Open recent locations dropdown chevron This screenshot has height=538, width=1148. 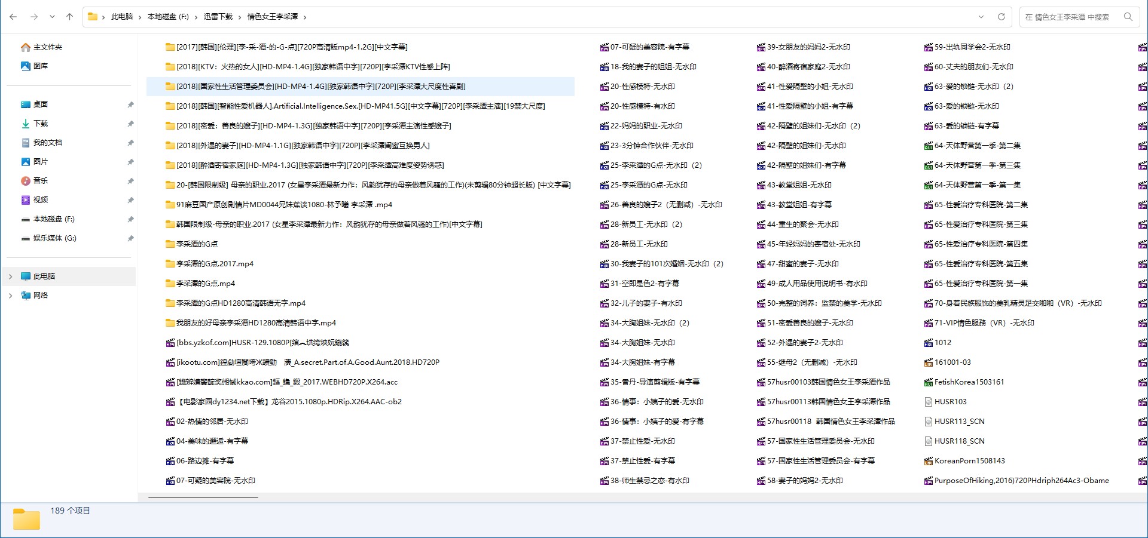[52, 17]
